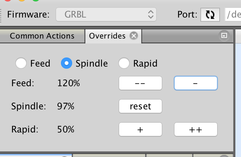Enable the Rapid override radio button
The image size is (241, 157).
pos(124,63)
